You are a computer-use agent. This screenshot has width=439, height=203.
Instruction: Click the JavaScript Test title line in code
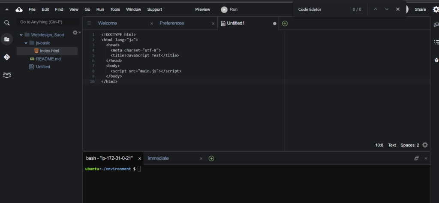[x=145, y=55]
